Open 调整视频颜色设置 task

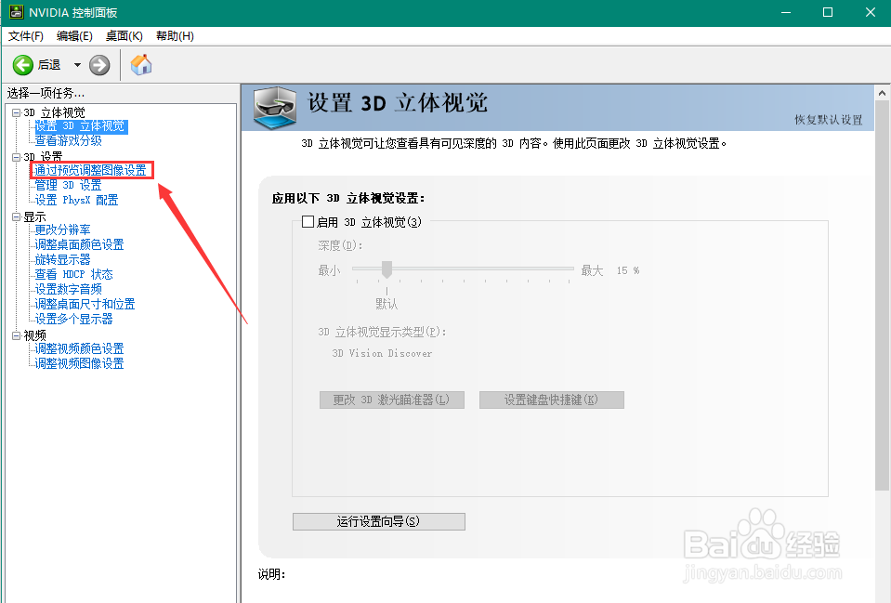click(x=80, y=348)
